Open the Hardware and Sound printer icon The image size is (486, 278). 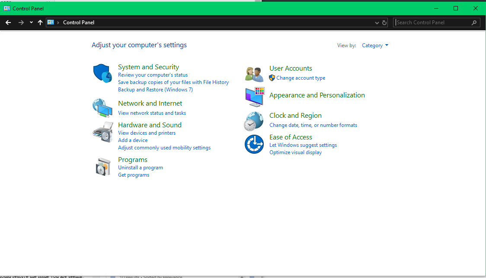102,132
